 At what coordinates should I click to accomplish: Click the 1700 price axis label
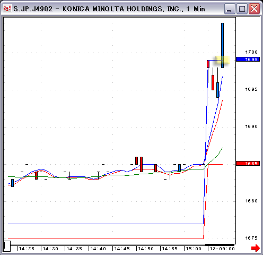pyautogui.click(x=251, y=52)
